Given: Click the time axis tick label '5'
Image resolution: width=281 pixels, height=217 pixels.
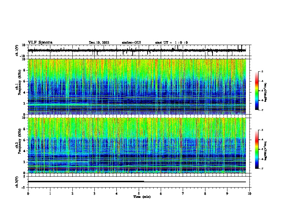Looking at the screenshot, I should click(139, 194).
